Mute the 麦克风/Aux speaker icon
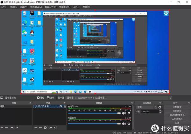The width and height of the screenshot is (191, 134). tap(124, 113)
